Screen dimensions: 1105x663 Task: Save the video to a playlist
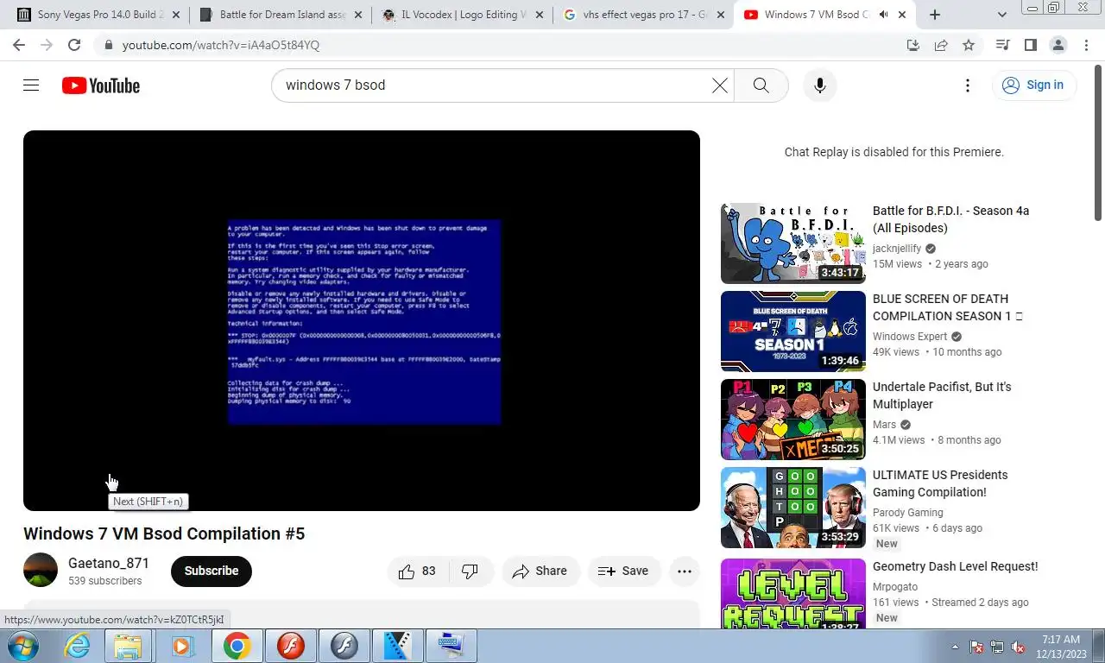tap(624, 571)
